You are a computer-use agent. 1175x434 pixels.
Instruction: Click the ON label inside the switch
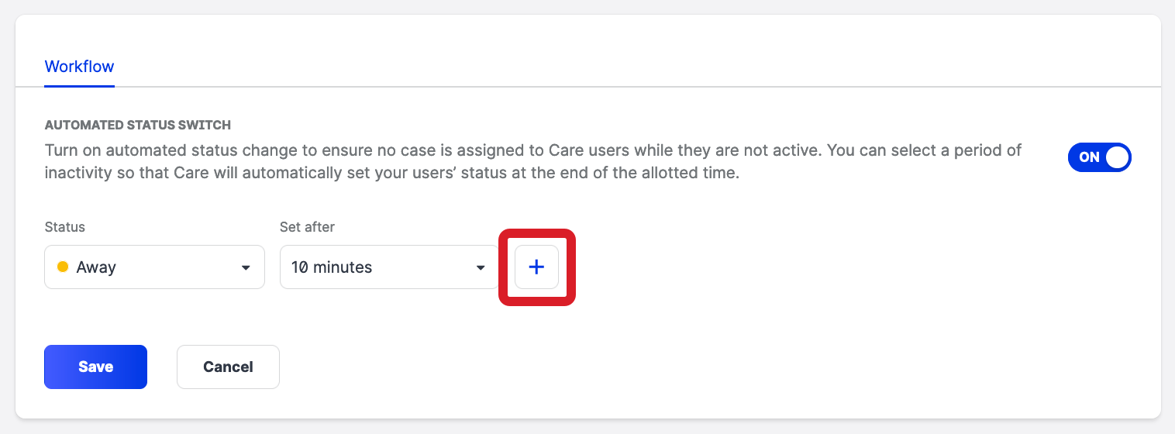(1089, 157)
